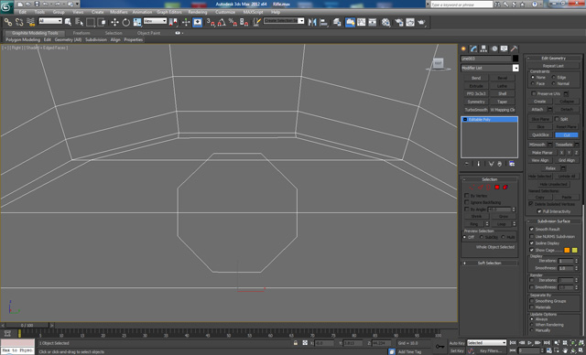
Task: Enable the By Vertex checkbox
Action: coord(467,196)
